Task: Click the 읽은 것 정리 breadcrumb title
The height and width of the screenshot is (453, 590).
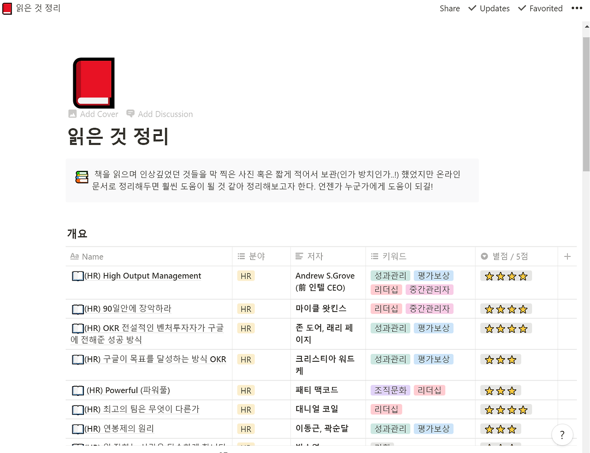Action: point(38,8)
